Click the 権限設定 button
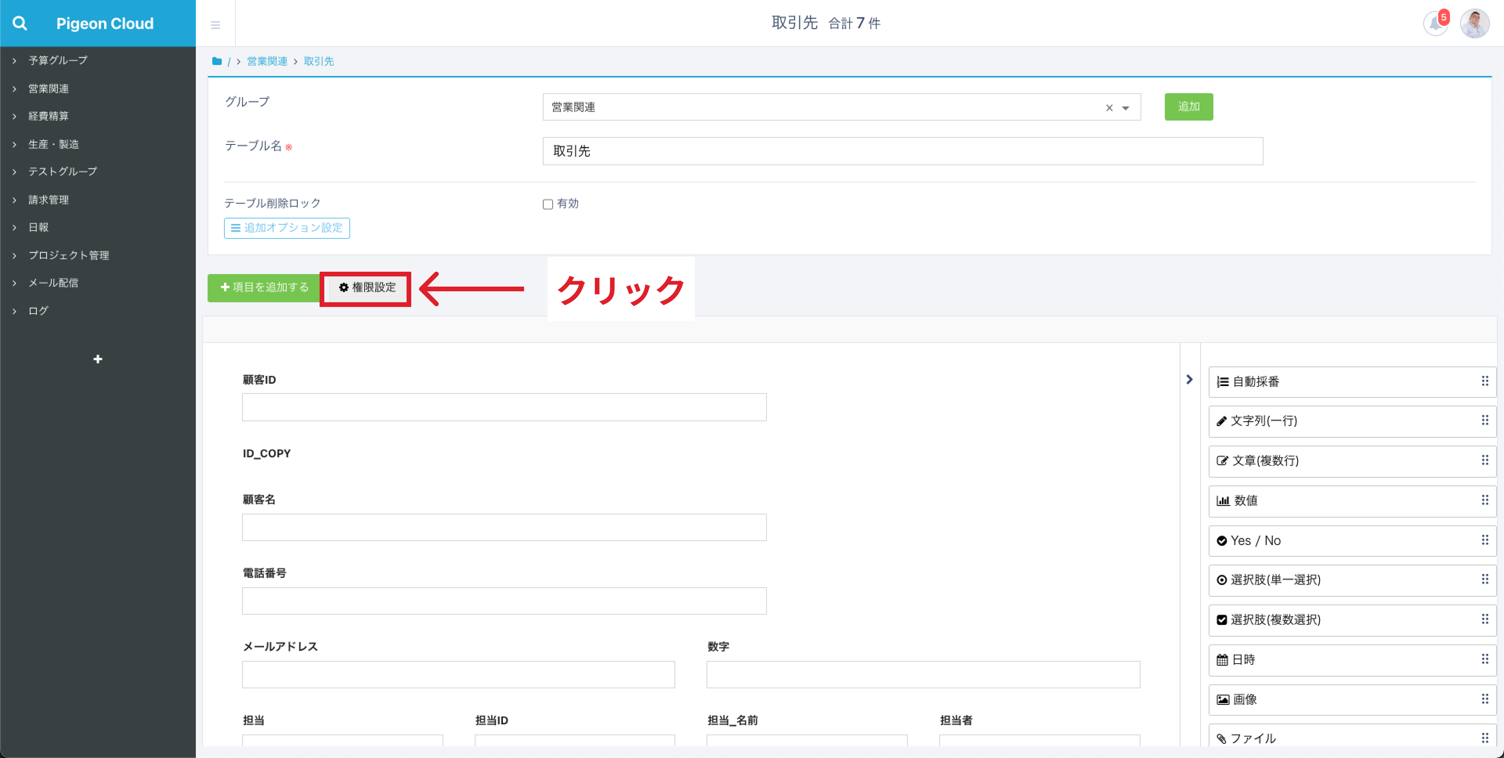This screenshot has height=758, width=1504. click(x=367, y=288)
